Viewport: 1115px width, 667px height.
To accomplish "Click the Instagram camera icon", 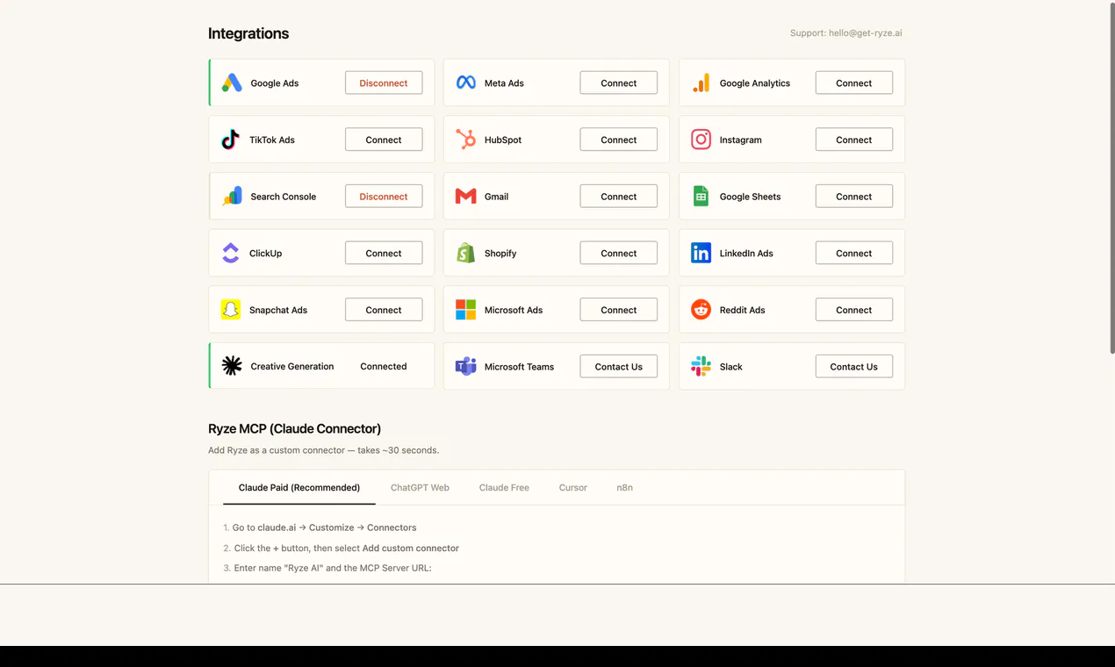I will (x=701, y=140).
